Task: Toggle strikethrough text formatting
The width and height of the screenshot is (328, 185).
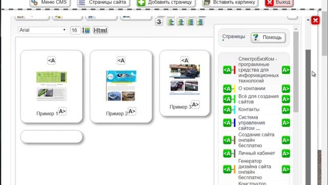Action: tap(159, 22)
